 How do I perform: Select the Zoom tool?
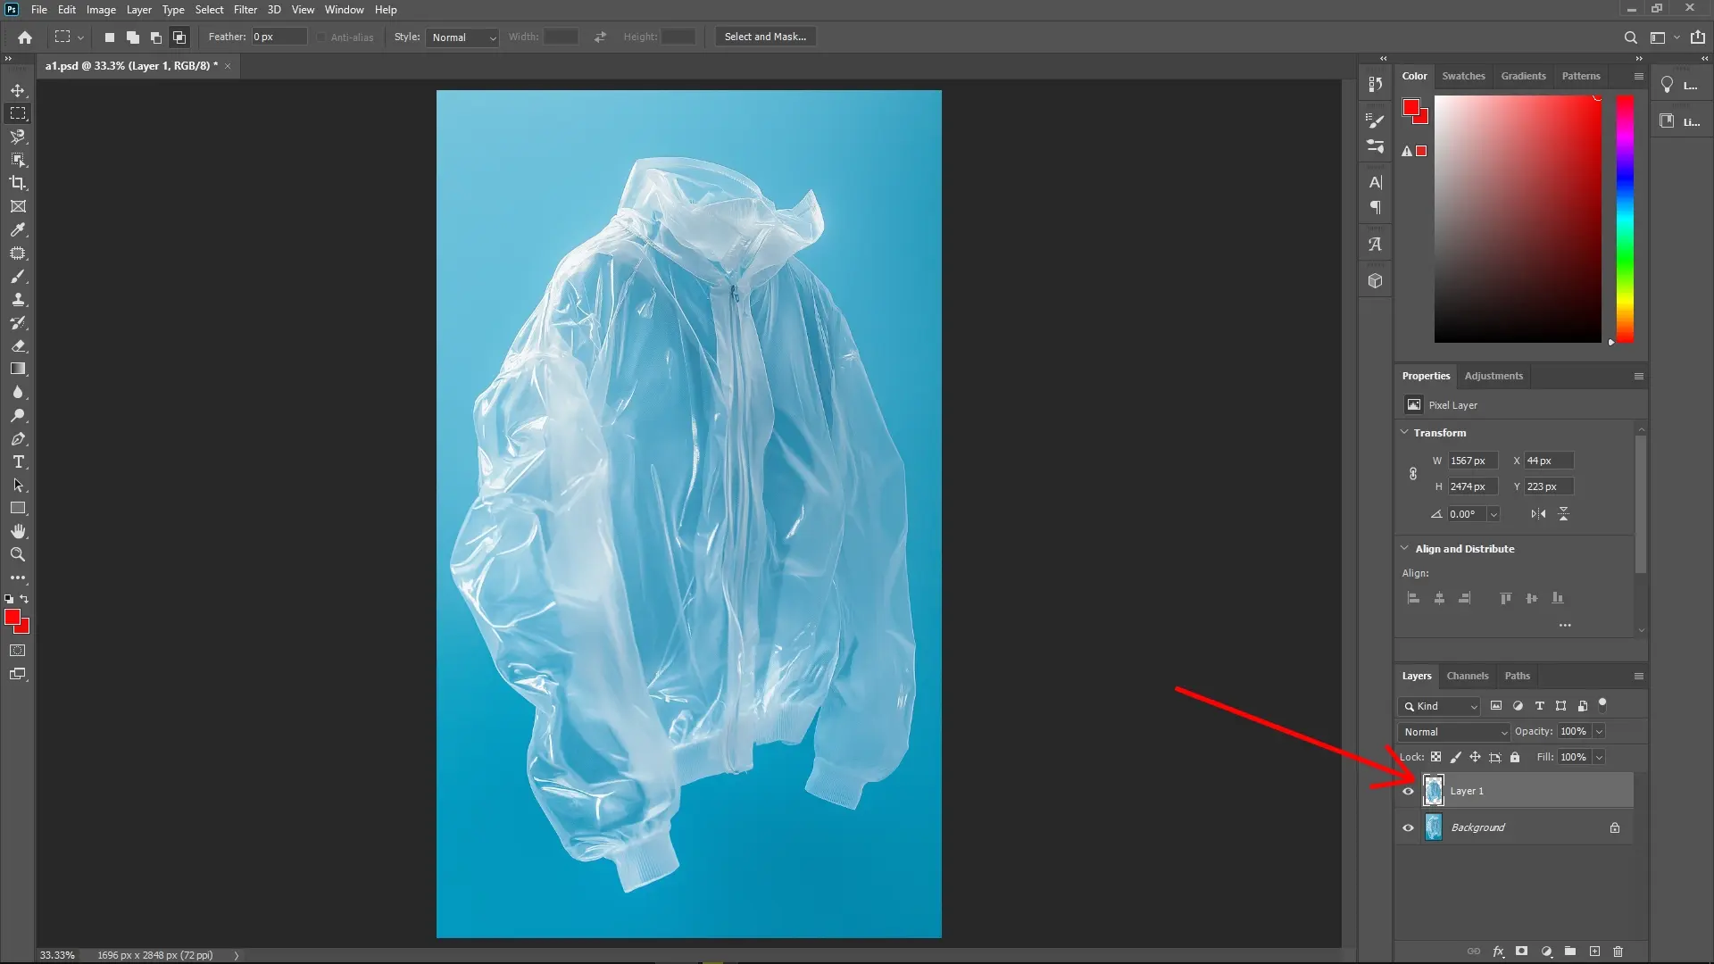tap(18, 554)
